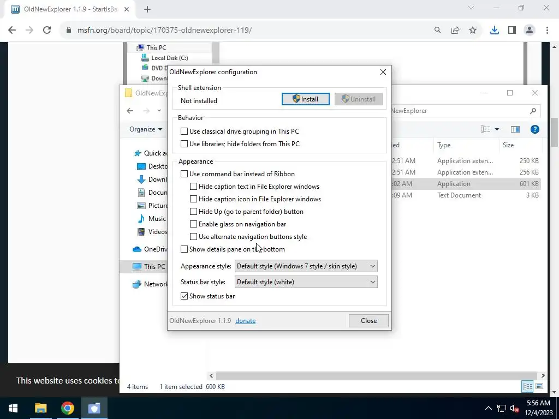The width and height of the screenshot is (559, 419).
Task: Click the Install shell extension button
Action: point(306,99)
